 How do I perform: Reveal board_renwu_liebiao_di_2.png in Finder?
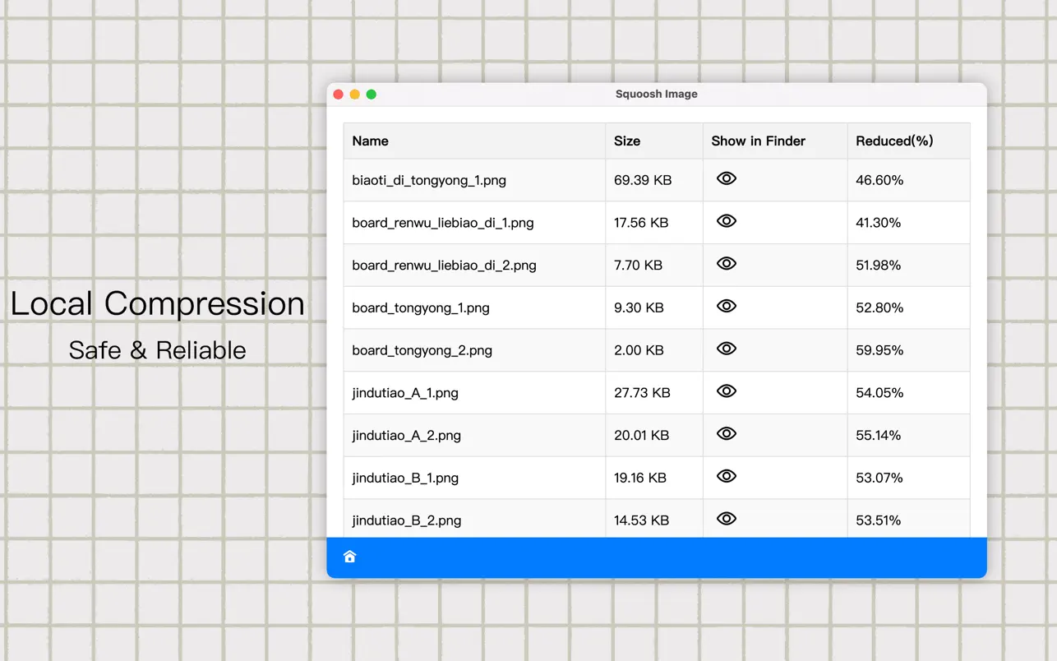pyautogui.click(x=727, y=263)
